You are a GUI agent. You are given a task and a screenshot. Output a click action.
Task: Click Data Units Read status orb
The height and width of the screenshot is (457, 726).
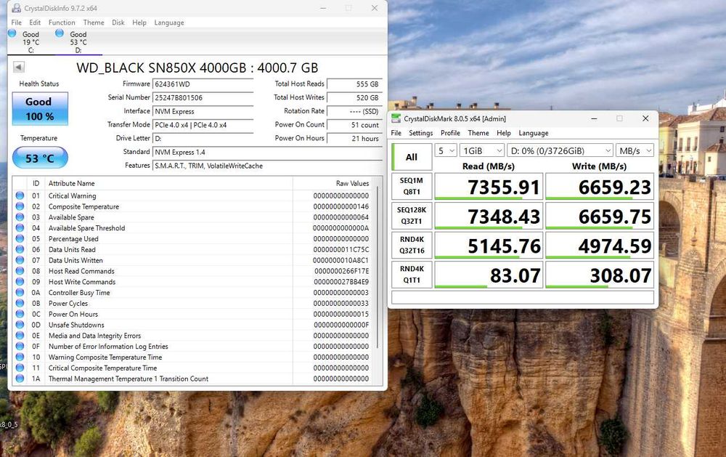(x=20, y=249)
